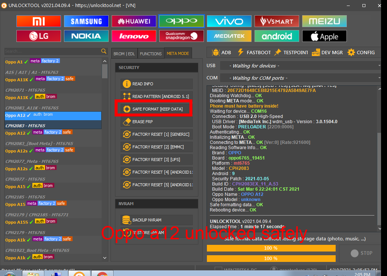Click the READ INFO button
387x276 pixels.
[x=157, y=84]
